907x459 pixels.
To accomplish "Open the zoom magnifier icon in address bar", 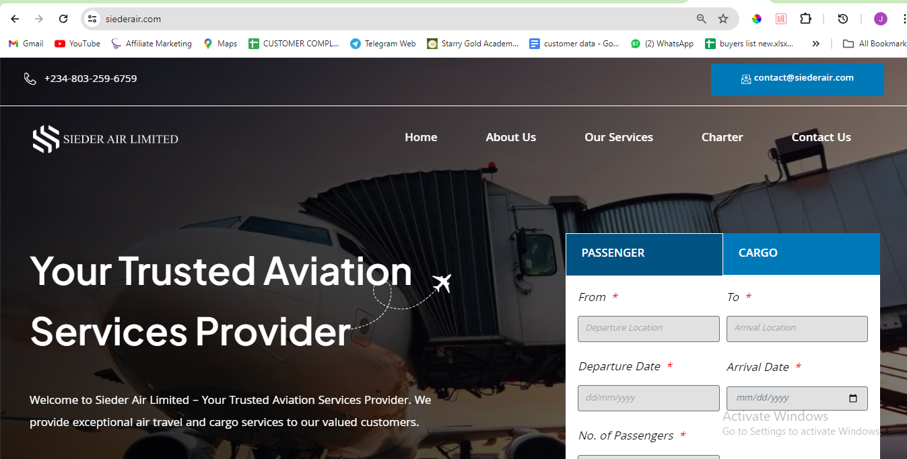I will coord(702,19).
